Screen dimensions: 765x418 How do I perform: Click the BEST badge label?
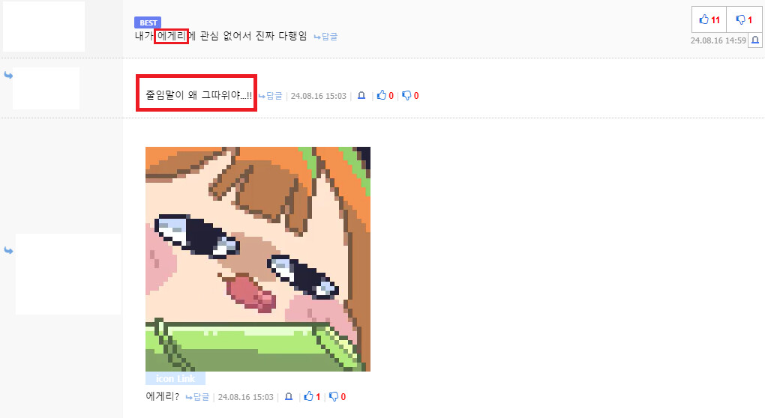click(147, 22)
